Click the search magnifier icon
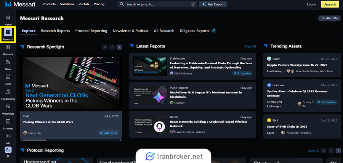Screen dimensions: 343x163 click(122, 4)
